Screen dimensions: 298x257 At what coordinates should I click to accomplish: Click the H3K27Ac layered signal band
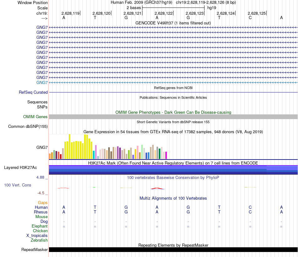[173, 170]
